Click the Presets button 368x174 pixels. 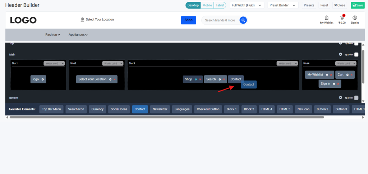(x=309, y=5)
